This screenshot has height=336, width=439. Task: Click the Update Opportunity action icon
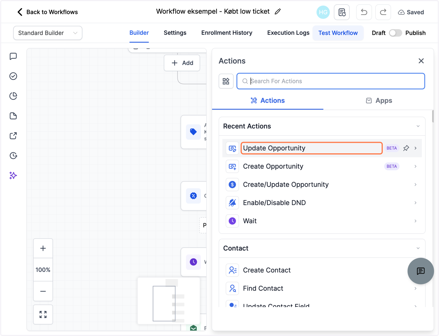click(x=232, y=148)
